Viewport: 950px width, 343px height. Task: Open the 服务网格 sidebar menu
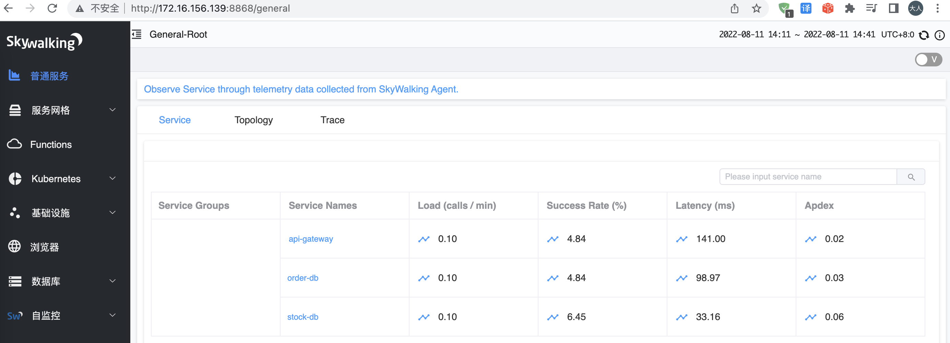(65, 110)
